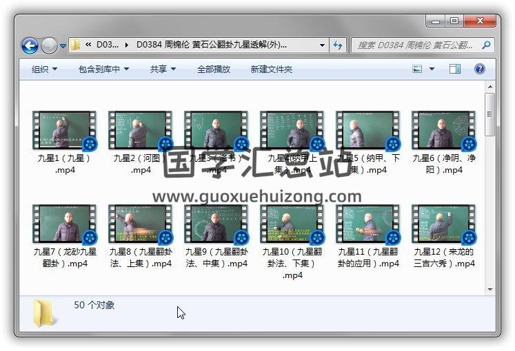
Task: Click the change view icon button
Action: point(417,69)
